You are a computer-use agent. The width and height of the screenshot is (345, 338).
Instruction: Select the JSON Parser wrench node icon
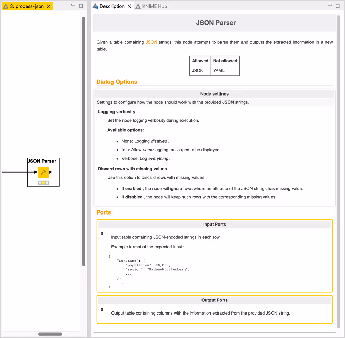point(43,172)
